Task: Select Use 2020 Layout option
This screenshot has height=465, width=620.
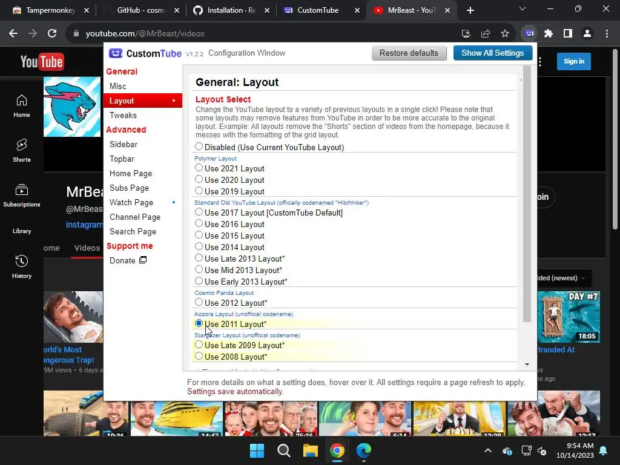Action: pyautogui.click(x=199, y=179)
